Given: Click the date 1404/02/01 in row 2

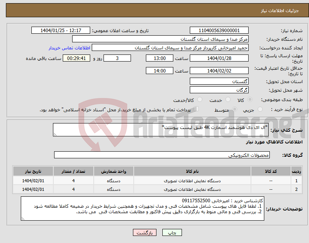Looking at the screenshot, I should pyautogui.click(x=33, y=189).
